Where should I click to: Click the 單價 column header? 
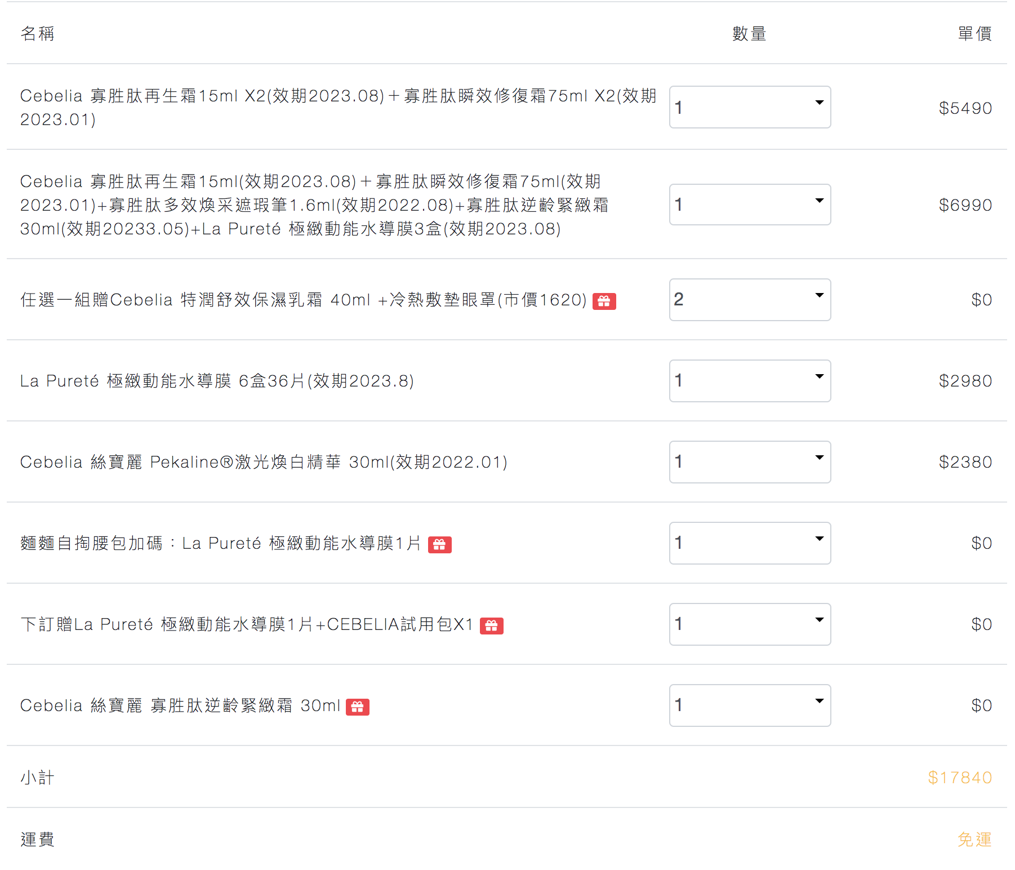tap(974, 34)
